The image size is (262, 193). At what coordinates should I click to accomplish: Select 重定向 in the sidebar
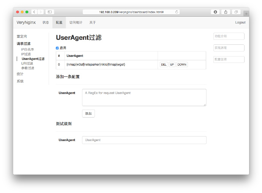pyautogui.click(x=22, y=36)
